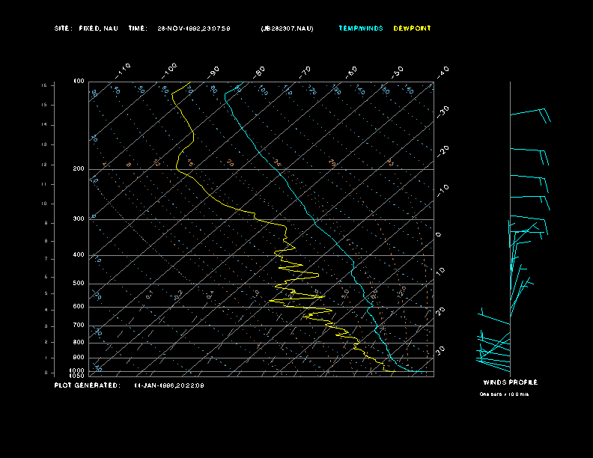Screen dimensions: 593x458
Task: Click the 500 pressure level label
Action: [x=79, y=284]
